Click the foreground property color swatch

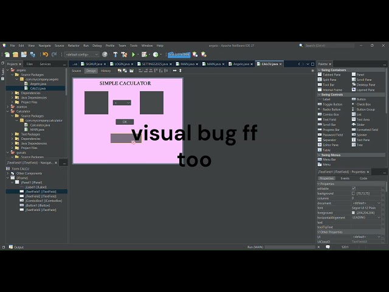353,213
